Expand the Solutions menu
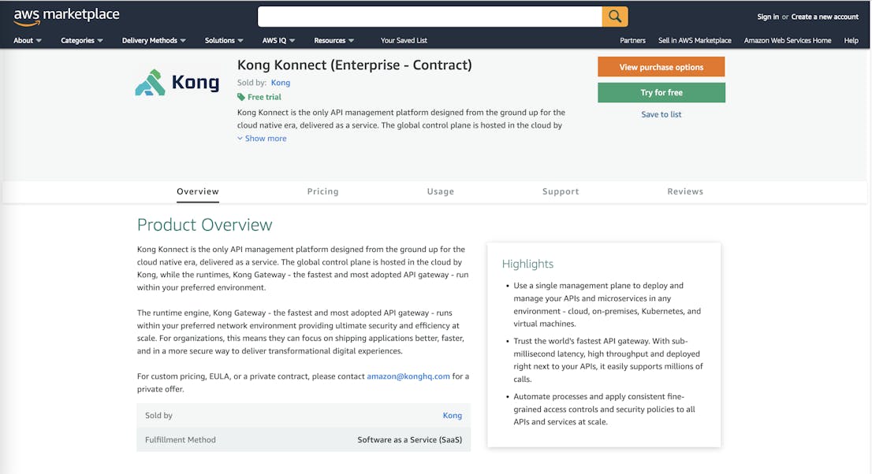Screen dimensions: 872x474 (224, 40)
